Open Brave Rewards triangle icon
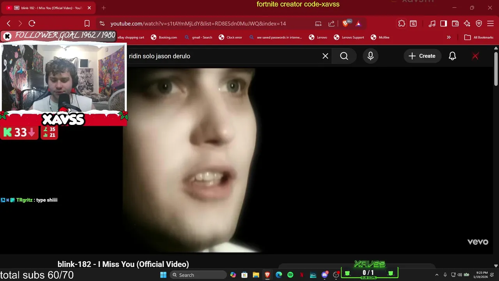The image size is (499, 281). tap(358, 23)
